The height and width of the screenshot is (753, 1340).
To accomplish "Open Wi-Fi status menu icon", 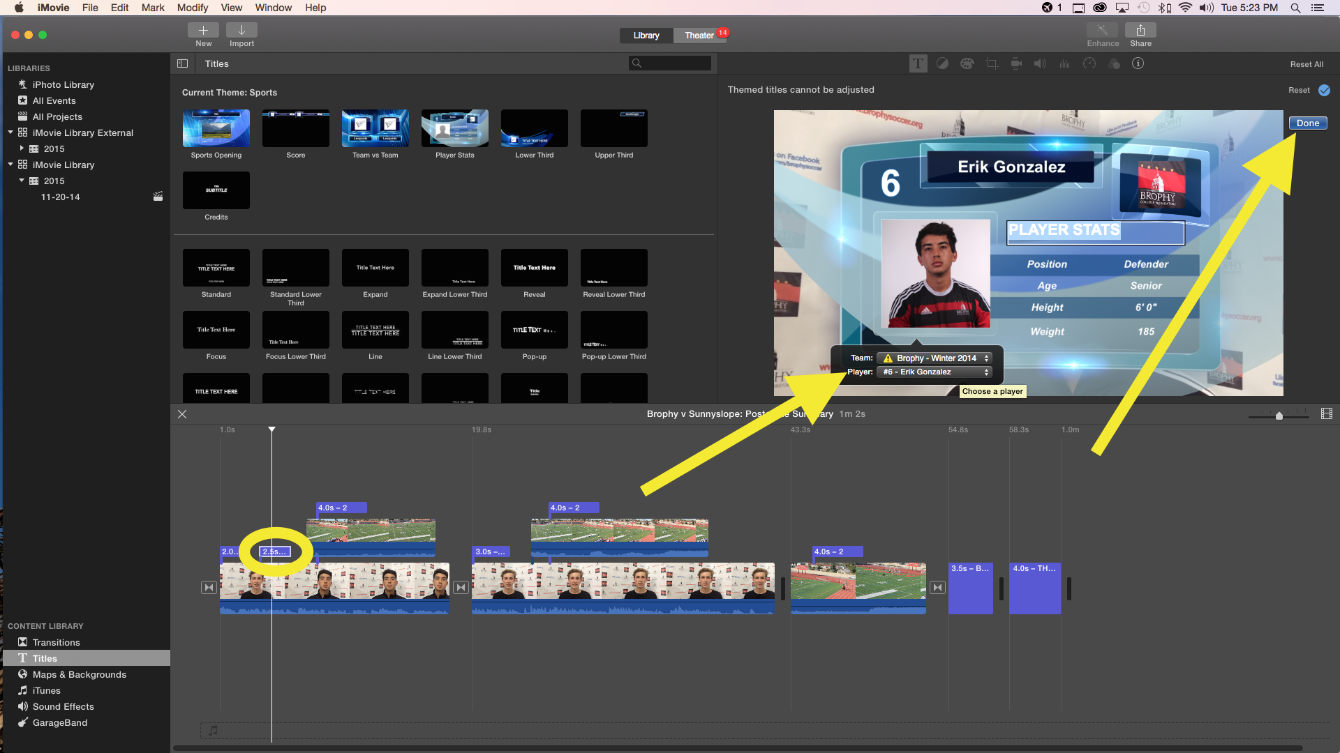I will pyautogui.click(x=1185, y=8).
